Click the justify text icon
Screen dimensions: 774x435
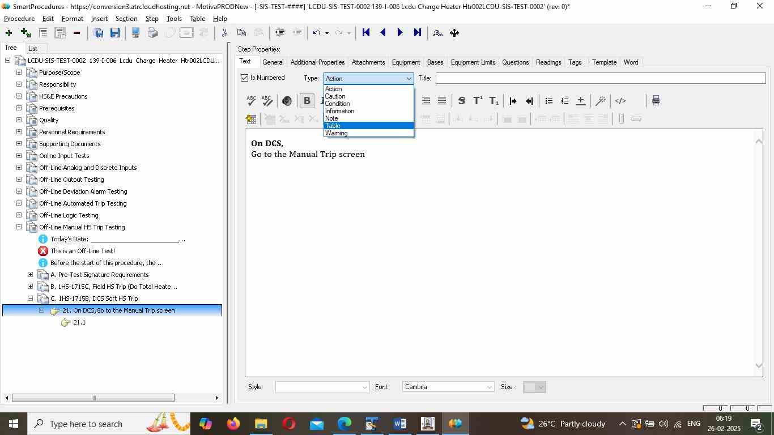click(442, 101)
